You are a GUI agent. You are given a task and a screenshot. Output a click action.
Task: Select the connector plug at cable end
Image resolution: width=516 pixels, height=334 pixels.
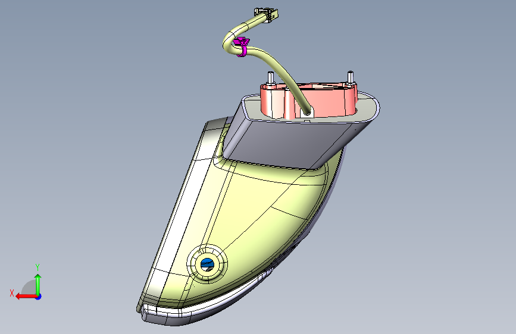[x=267, y=15]
